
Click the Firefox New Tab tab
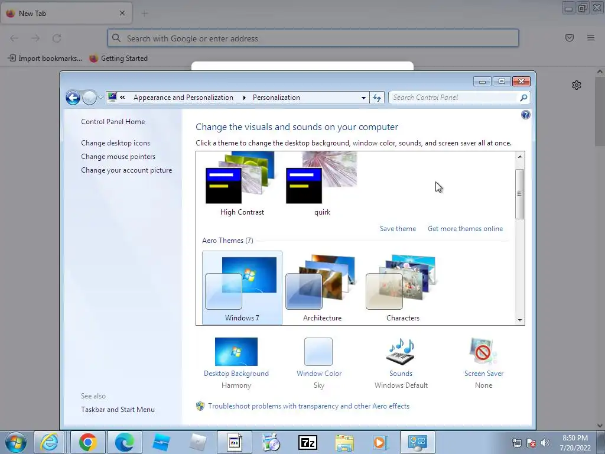66,14
